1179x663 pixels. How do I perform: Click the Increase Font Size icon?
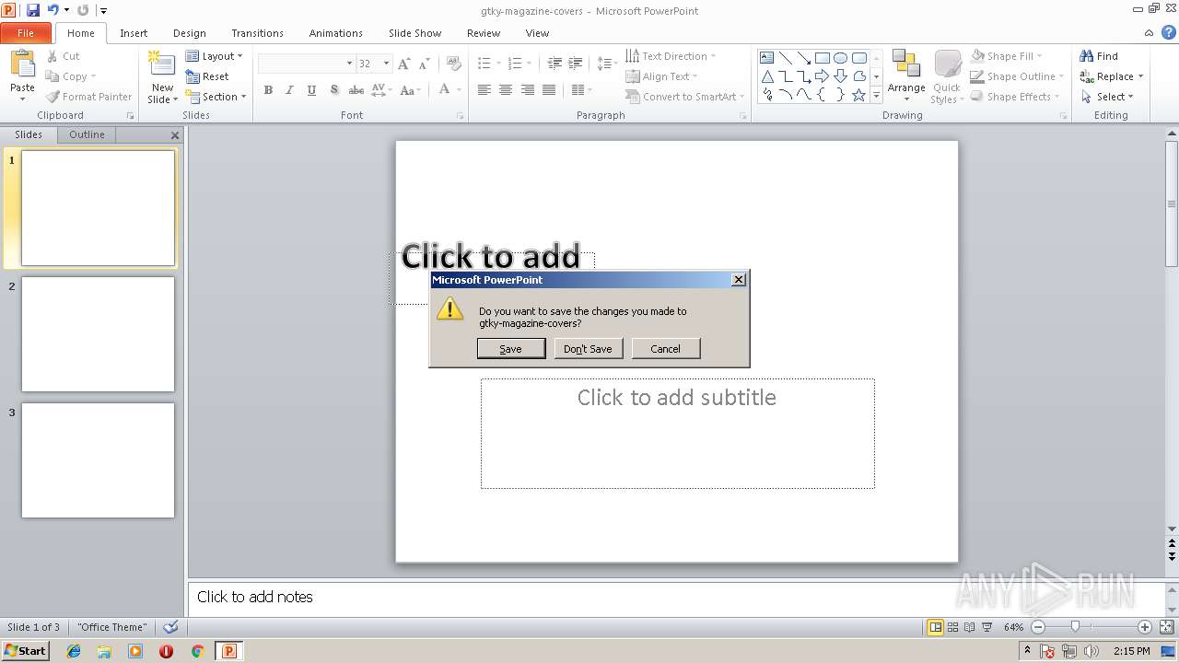tap(404, 64)
